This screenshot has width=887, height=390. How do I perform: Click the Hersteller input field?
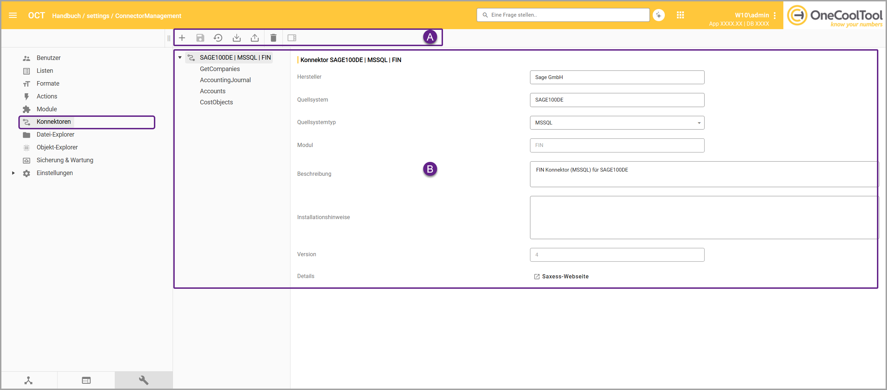617,77
